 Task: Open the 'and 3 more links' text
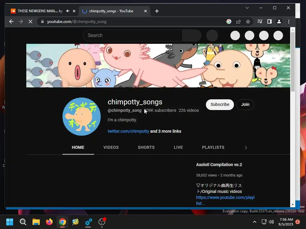click(166, 131)
